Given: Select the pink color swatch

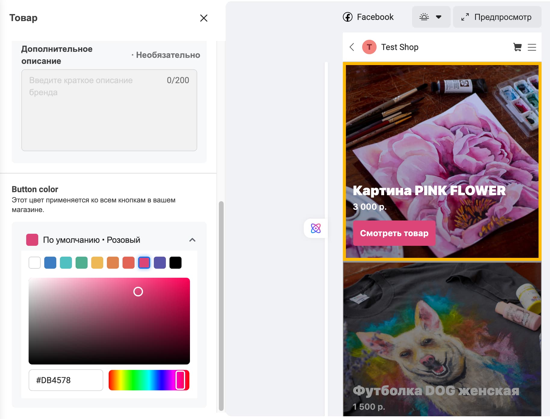Looking at the screenshot, I should tap(144, 263).
